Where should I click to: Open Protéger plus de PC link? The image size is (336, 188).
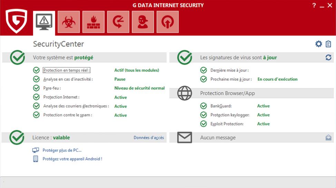[62, 150]
